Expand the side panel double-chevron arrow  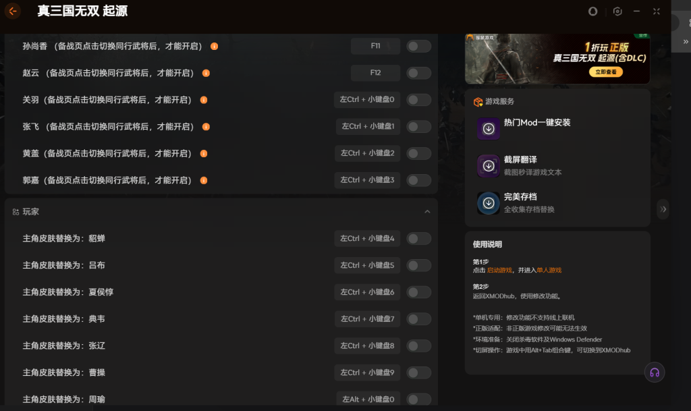pyautogui.click(x=663, y=209)
